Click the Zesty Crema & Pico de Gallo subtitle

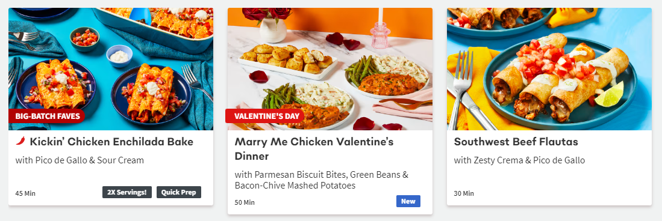tap(519, 160)
